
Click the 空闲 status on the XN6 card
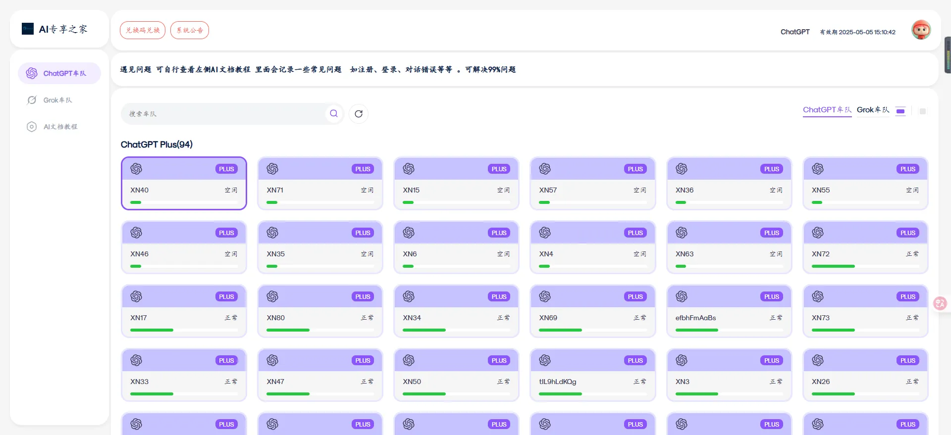(x=503, y=254)
